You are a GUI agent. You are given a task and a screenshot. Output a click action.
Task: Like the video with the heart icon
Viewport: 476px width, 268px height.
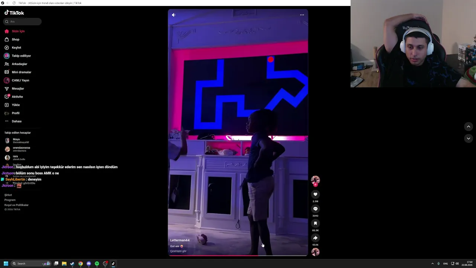pyautogui.click(x=315, y=194)
